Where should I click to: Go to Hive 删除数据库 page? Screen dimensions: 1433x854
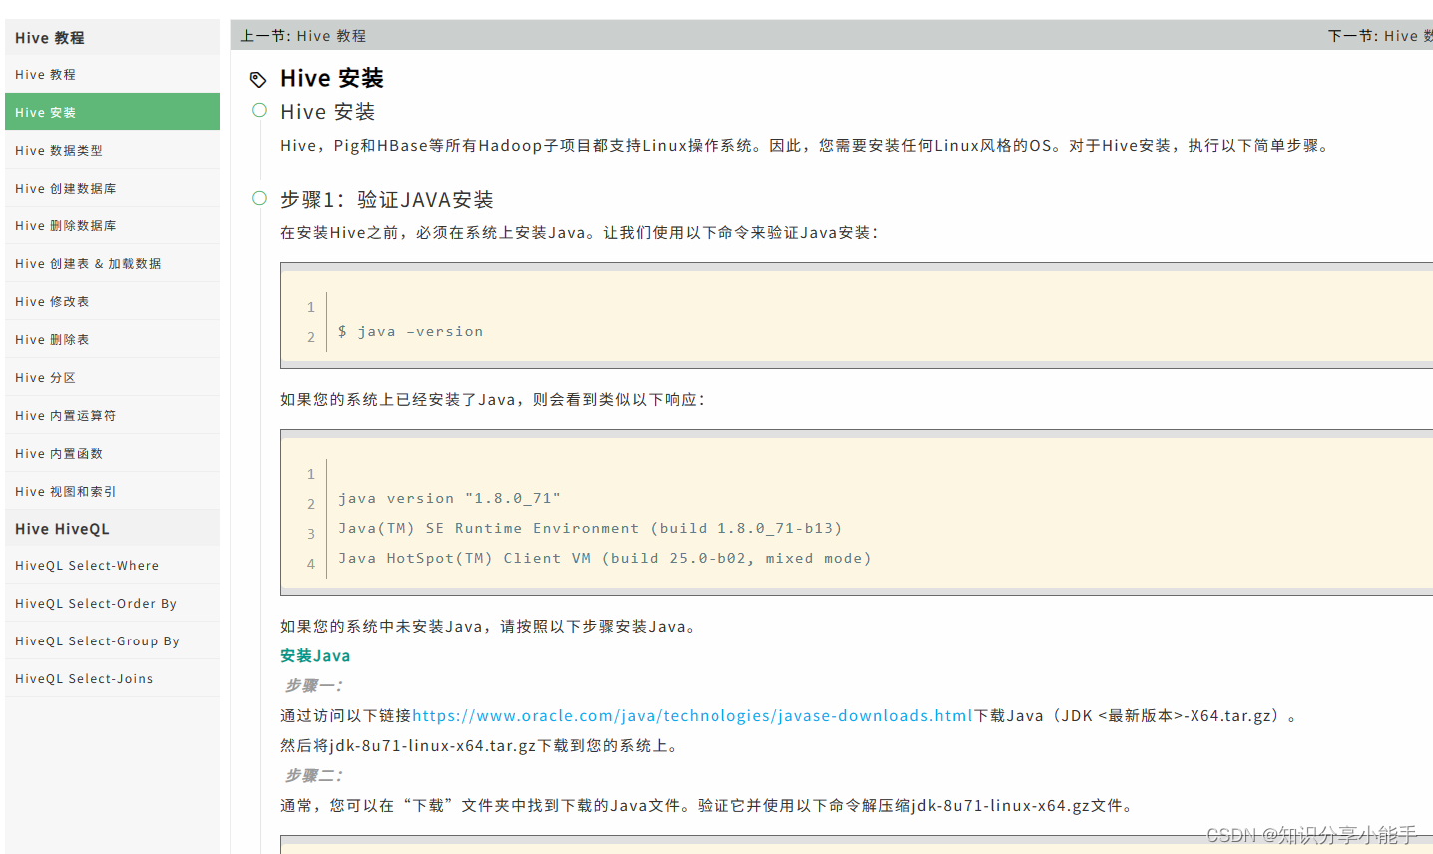pyautogui.click(x=112, y=225)
